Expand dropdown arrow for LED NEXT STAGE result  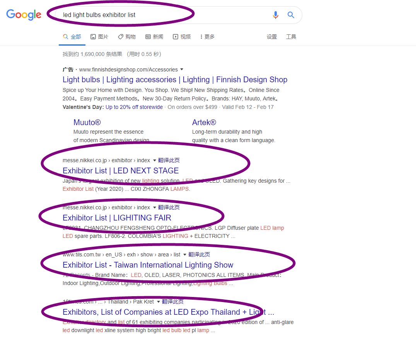click(x=154, y=160)
